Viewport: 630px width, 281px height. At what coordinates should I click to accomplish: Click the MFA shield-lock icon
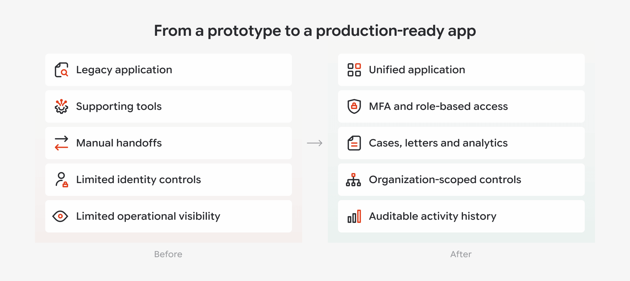[354, 106]
